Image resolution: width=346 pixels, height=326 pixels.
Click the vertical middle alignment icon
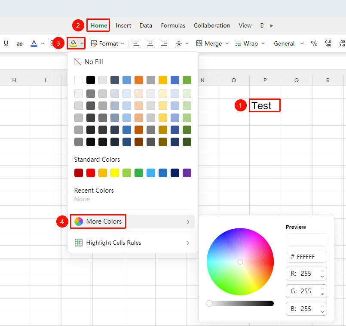179,43
